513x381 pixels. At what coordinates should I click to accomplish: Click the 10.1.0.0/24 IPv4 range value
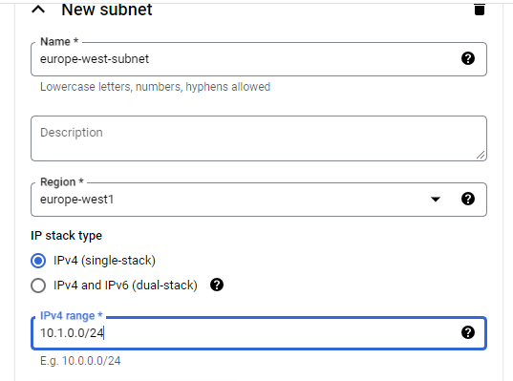[x=72, y=333]
